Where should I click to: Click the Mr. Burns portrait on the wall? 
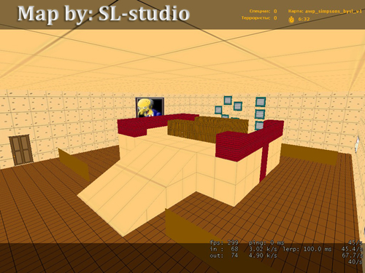150,107
